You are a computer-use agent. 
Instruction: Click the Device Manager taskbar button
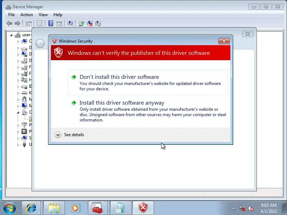120,208
